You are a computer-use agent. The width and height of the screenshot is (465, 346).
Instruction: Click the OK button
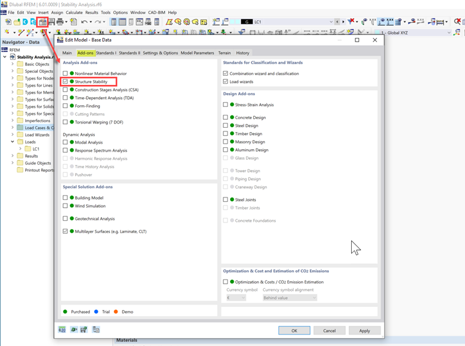294,331
